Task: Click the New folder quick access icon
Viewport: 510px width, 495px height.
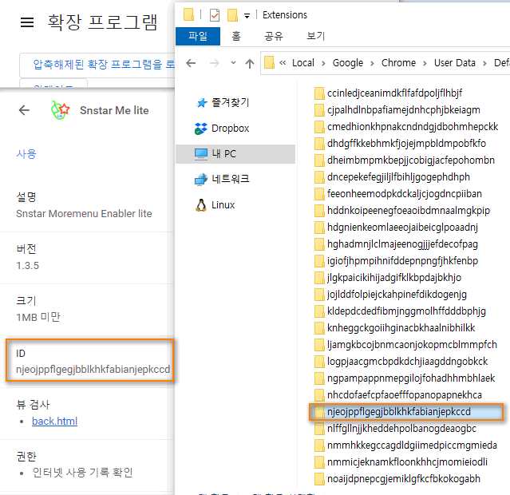Action: [x=232, y=15]
